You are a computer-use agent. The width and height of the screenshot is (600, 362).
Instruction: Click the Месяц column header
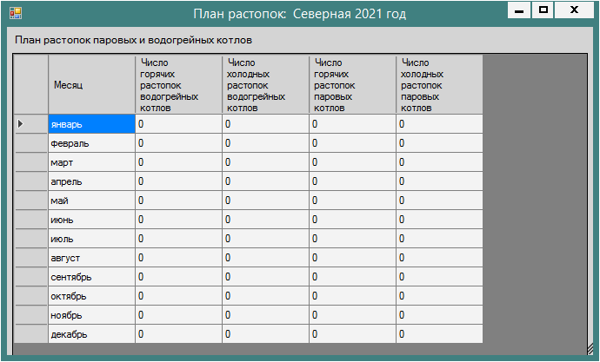click(91, 85)
